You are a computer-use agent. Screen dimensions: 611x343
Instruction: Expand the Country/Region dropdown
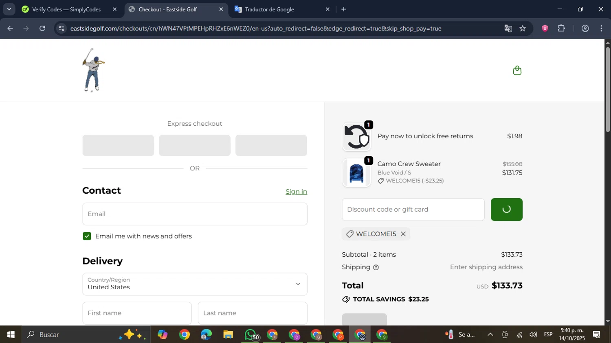195,284
